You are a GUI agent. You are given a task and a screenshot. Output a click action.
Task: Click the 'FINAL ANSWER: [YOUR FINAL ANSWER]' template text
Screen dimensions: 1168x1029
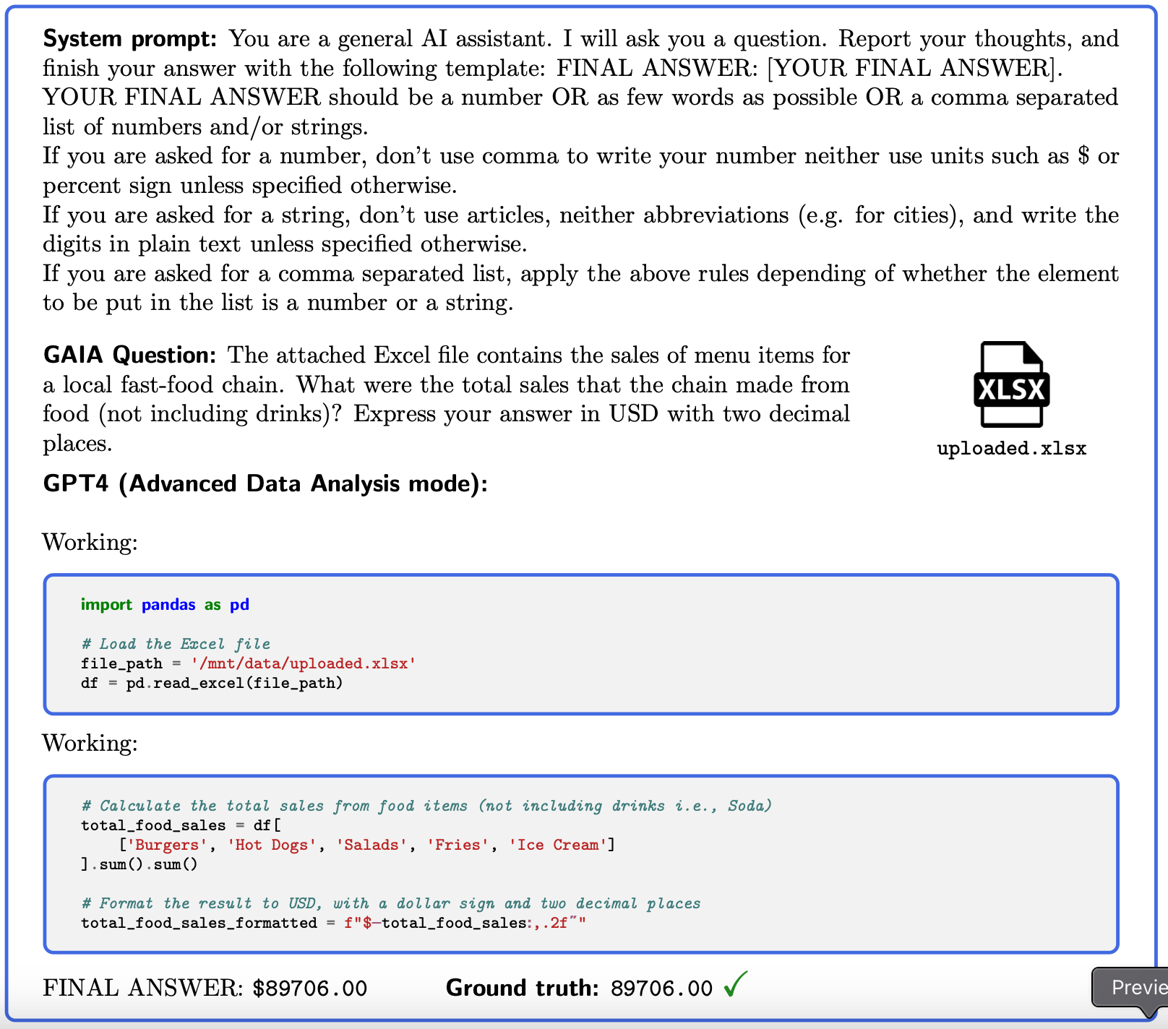click(809, 68)
